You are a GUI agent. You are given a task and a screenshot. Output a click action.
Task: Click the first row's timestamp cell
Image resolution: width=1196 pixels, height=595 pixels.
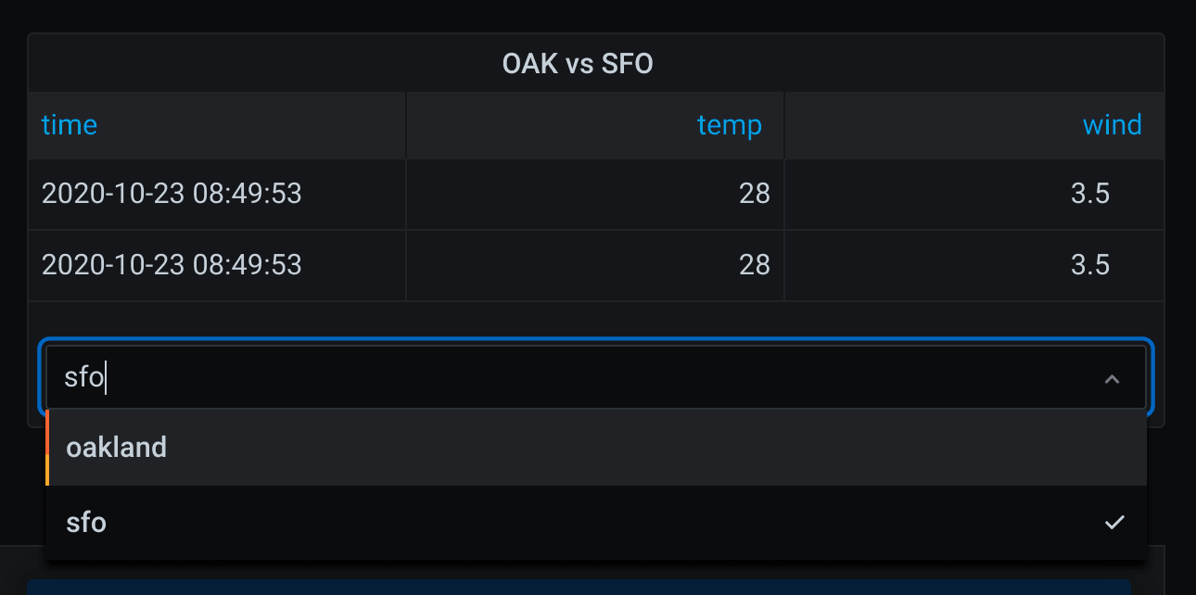click(172, 194)
